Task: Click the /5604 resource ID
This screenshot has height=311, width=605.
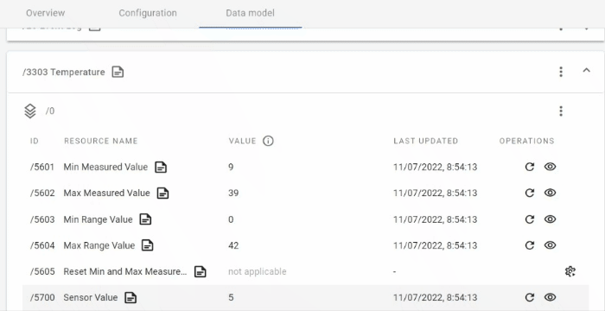Action: pos(42,245)
